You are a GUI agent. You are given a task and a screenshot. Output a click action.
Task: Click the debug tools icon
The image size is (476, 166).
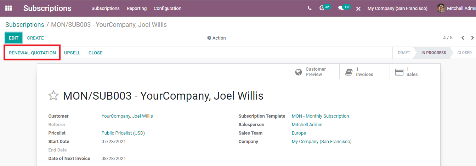[x=358, y=8]
